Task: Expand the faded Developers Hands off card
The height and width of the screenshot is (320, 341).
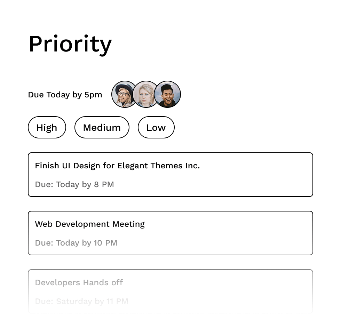Action: click(170, 291)
